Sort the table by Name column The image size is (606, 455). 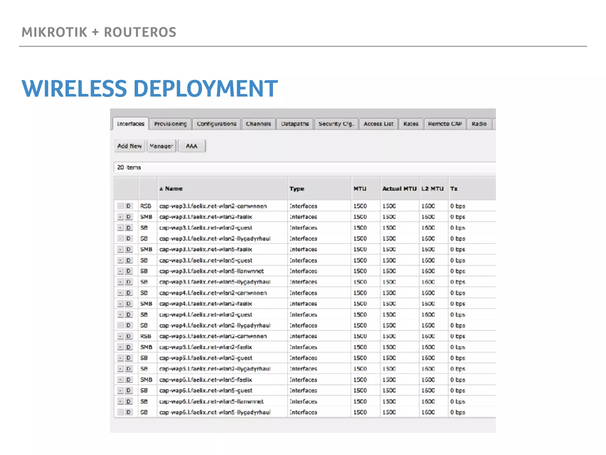(x=222, y=188)
